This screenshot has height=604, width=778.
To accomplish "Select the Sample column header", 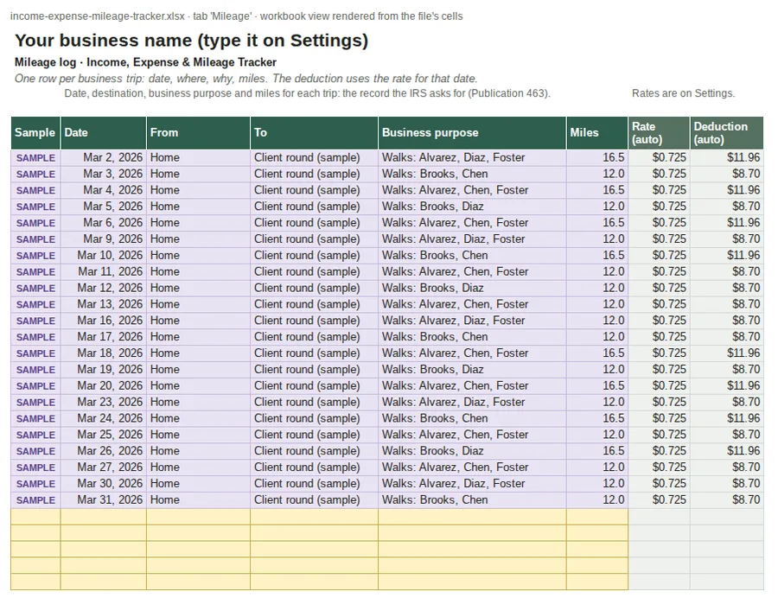I will 35,133.
